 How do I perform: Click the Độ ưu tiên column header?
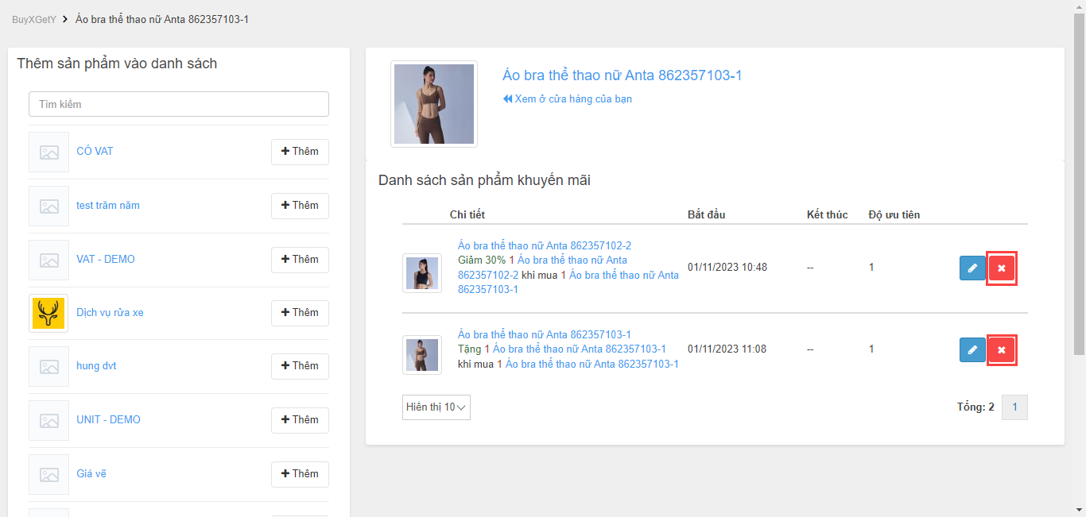point(894,214)
